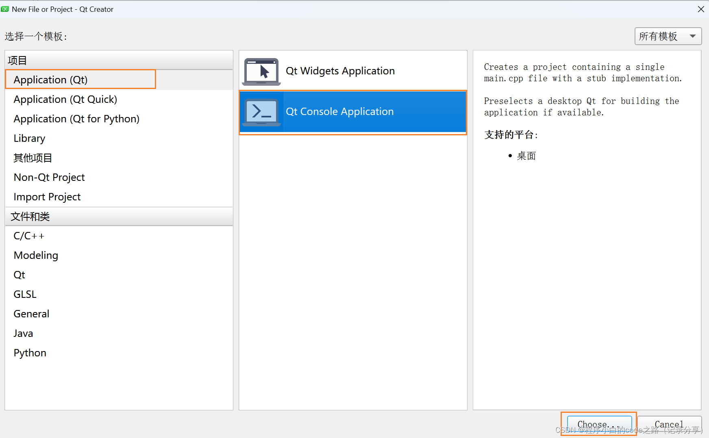Select Modeling file category
709x438 pixels.
119,255
